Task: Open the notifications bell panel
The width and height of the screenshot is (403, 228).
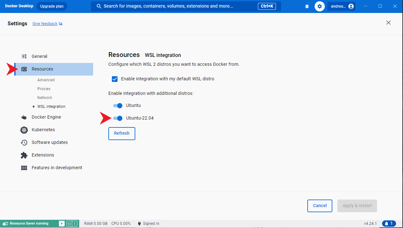Action: coord(388,223)
